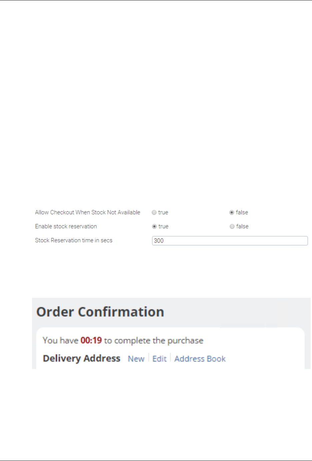This screenshot has height=461, width=312.
Task: Open the Address Book link
Action: [x=200, y=359]
